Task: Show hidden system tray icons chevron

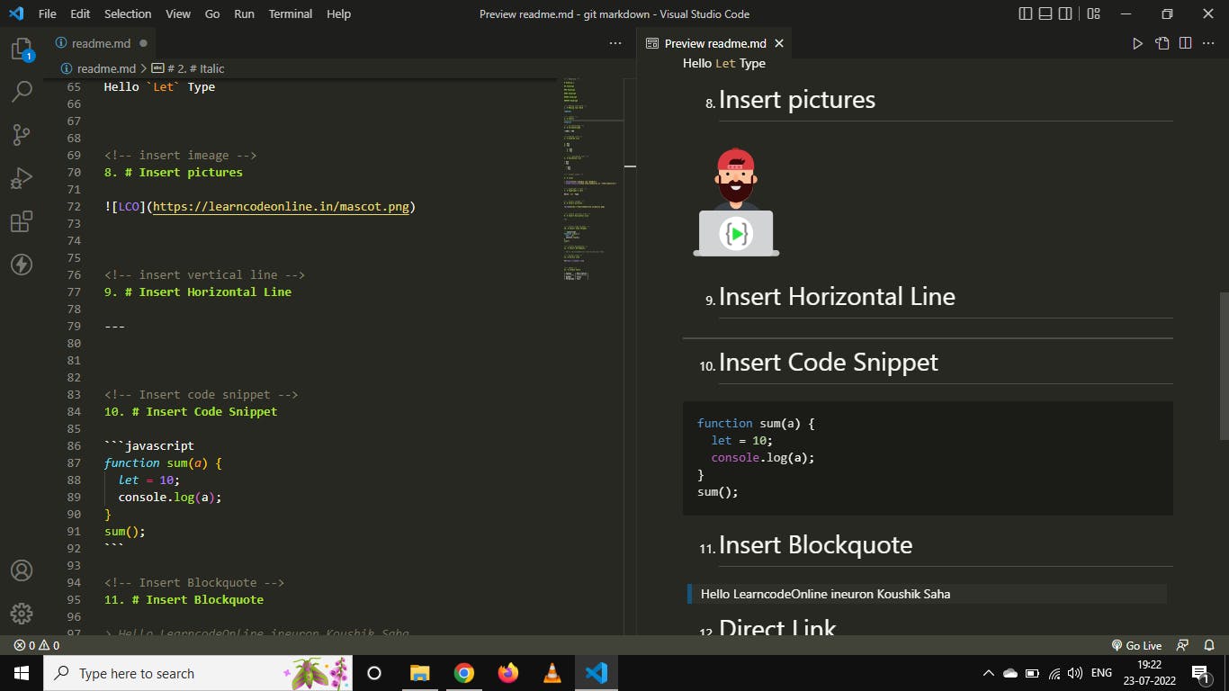Action: (x=988, y=673)
